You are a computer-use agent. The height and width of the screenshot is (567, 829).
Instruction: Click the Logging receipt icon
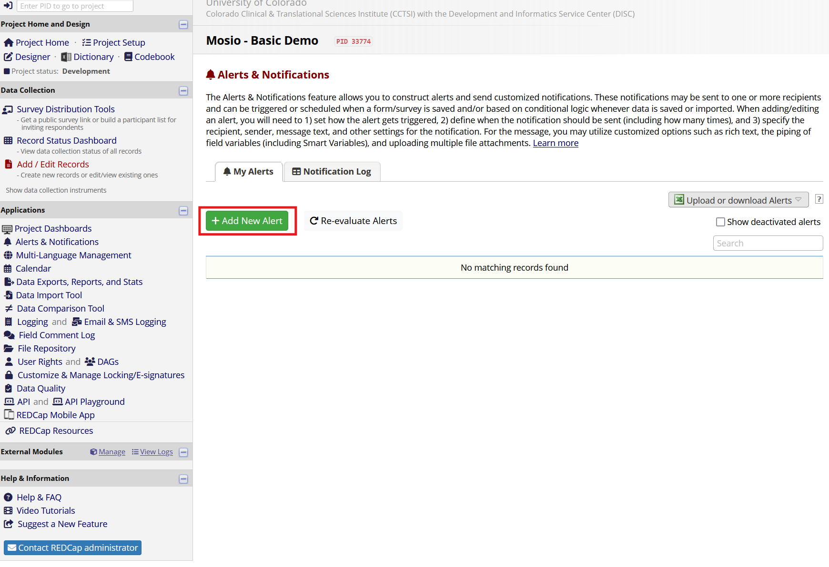tap(8, 322)
